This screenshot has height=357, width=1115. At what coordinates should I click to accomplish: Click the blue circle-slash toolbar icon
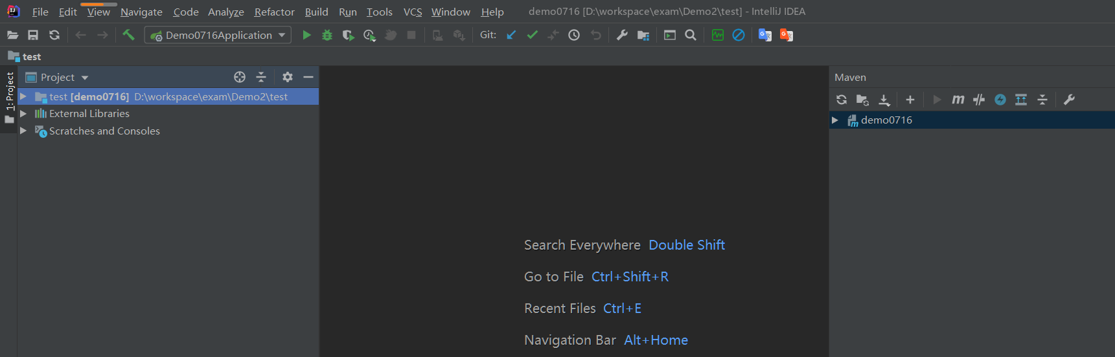[x=739, y=35]
